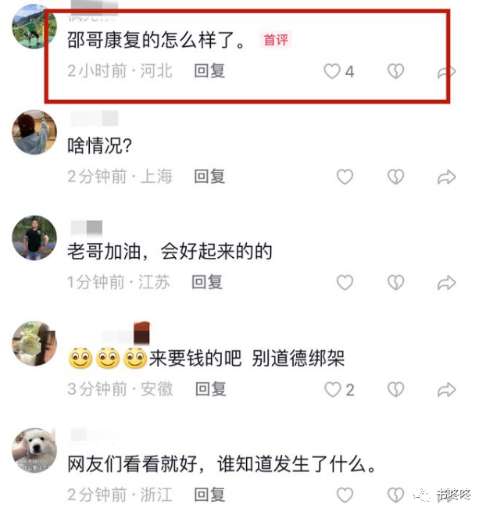Like the 网友们看看就好 comment
Screen dimensions: 486x515
345,495
